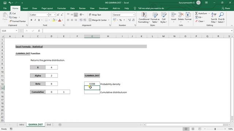Toggle Italic formatting

(35, 20)
